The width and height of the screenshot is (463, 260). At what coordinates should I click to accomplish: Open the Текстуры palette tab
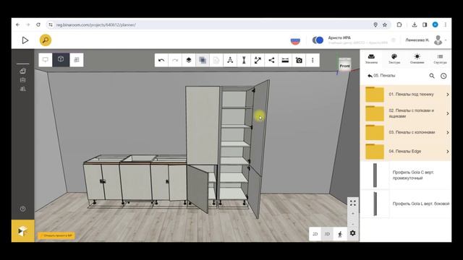[394, 58]
